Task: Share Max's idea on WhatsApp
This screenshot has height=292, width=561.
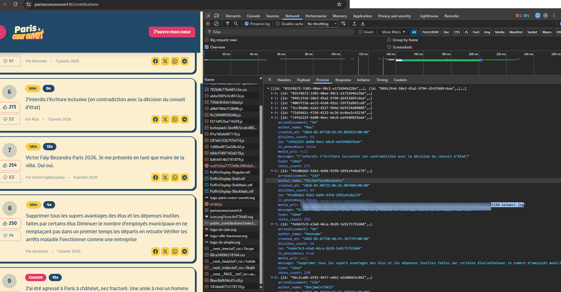Action: pyautogui.click(x=175, y=119)
